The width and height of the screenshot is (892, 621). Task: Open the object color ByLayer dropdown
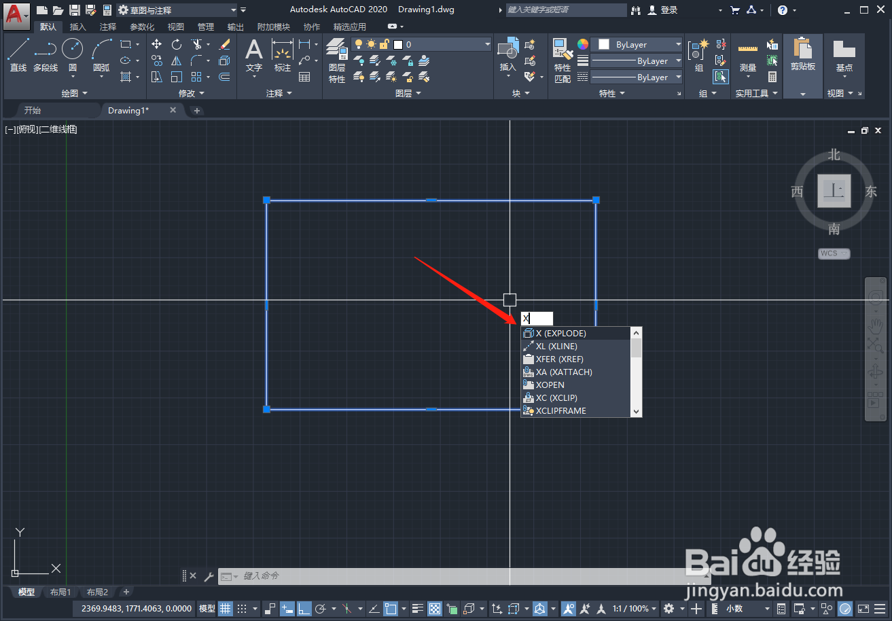(x=636, y=44)
